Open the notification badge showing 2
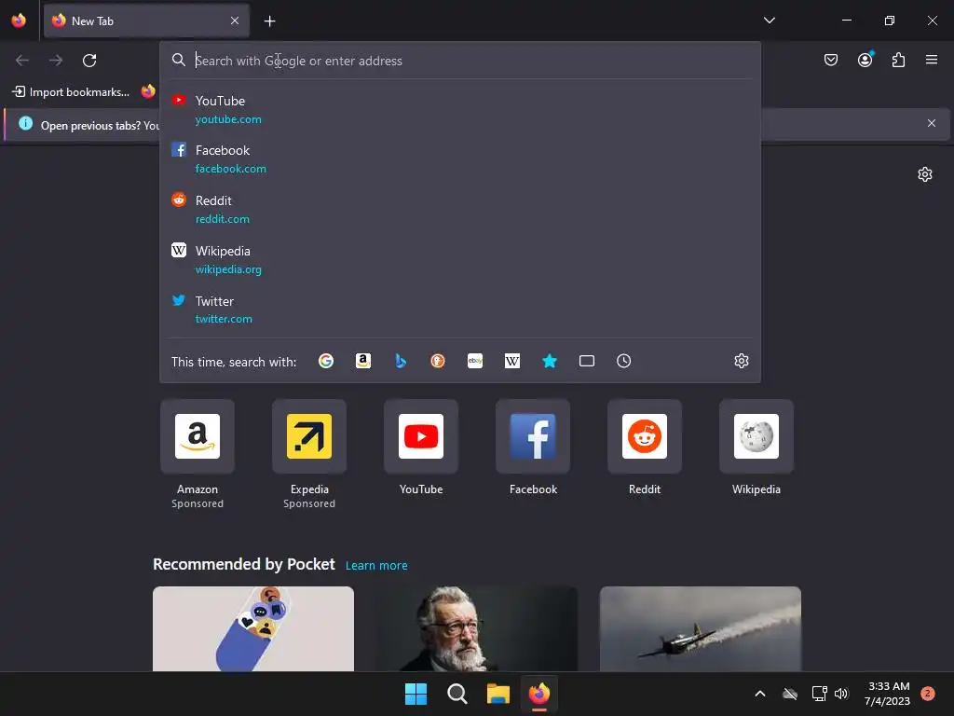 (927, 694)
